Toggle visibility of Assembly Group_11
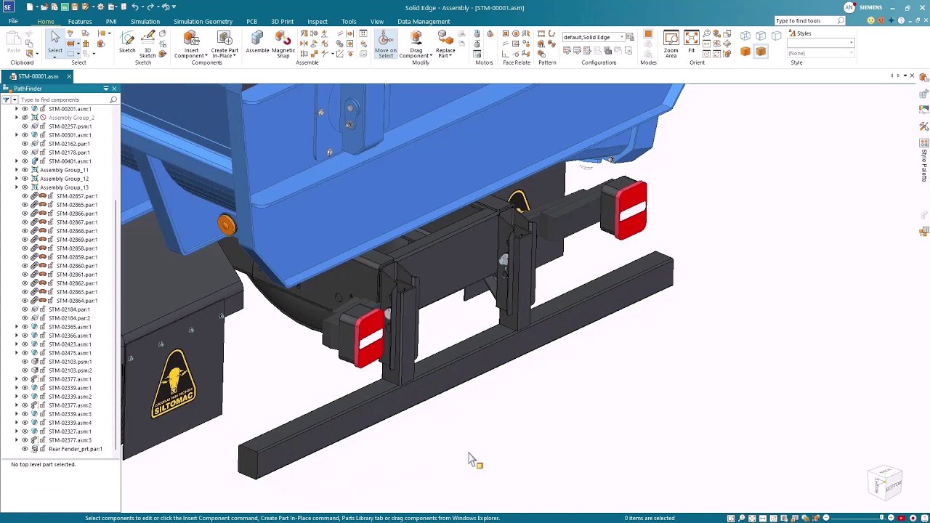Image resolution: width=930 pixels, height=523 pixels. click(x=25, y=170)
